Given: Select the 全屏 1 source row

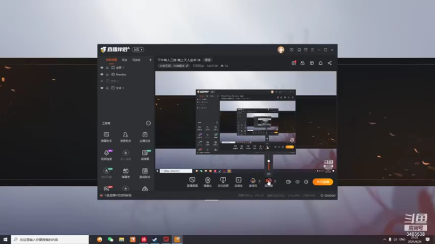Looking at the screenshot, I should [x=126, y=67].
